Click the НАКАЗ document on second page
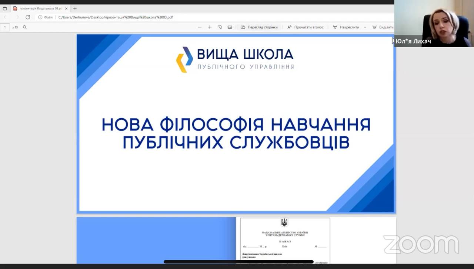Image resolution: width=474 pixels, height=269 pixels. [285, 239]
